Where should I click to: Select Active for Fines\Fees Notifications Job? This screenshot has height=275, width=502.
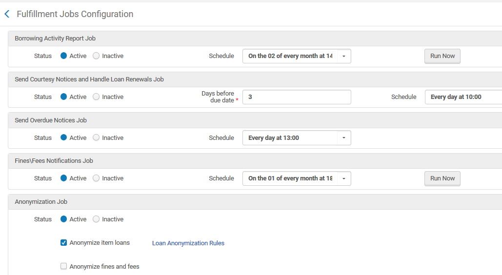63,178
